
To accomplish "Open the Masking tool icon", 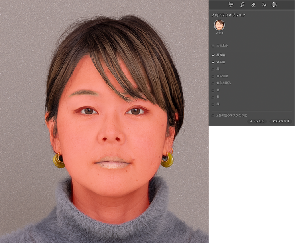I will (x=274, y=5).
